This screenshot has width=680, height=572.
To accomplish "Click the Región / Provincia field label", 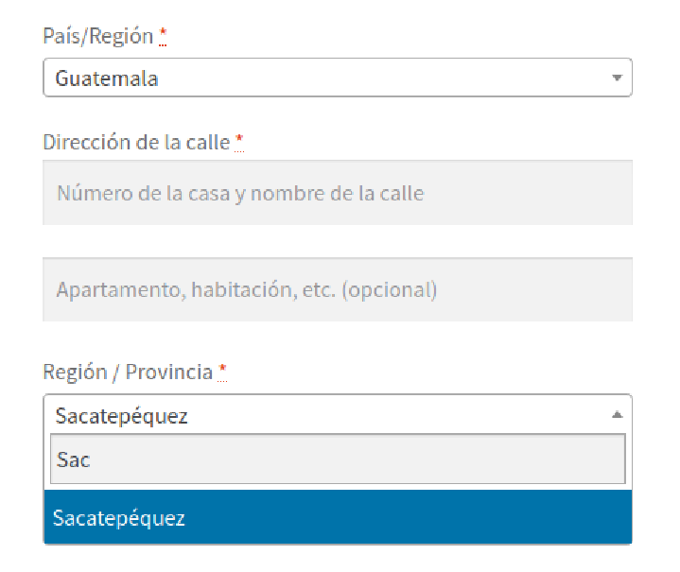I will tap(128, 373).
